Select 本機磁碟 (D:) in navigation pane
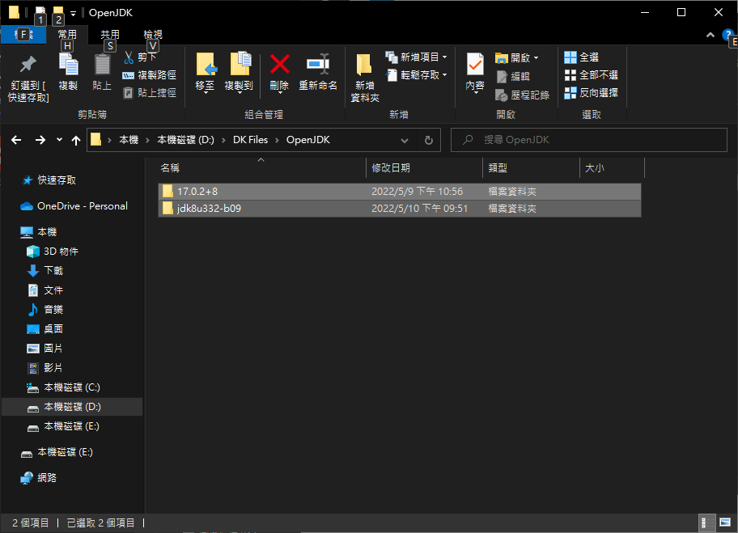 (x=72, y=407)
